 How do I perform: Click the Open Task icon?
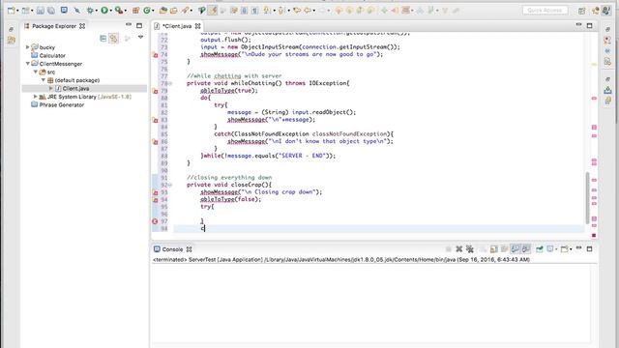(173, 11)
